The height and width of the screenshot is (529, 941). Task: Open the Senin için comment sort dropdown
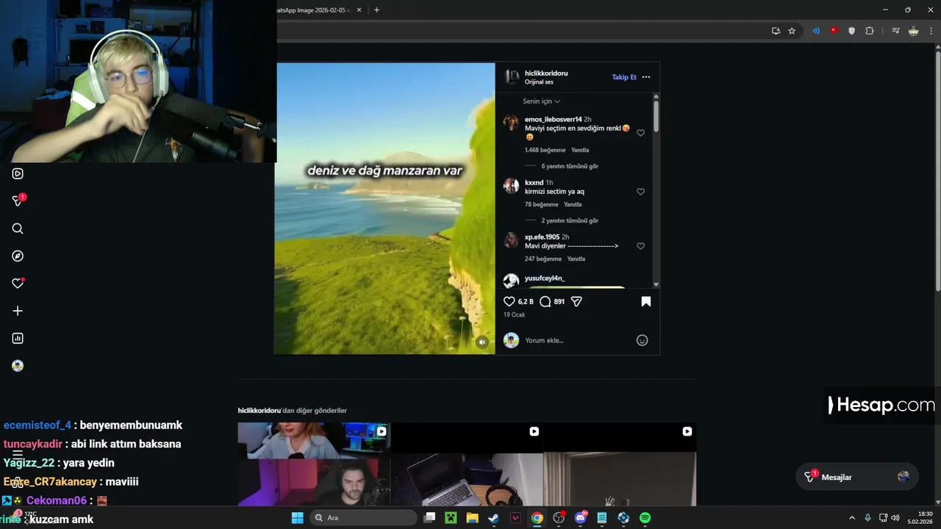coord(541,101)
